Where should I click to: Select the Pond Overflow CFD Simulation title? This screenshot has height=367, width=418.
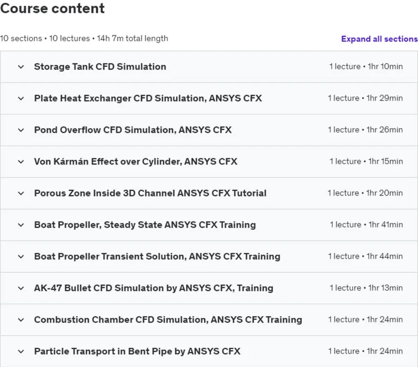[133, 130]
